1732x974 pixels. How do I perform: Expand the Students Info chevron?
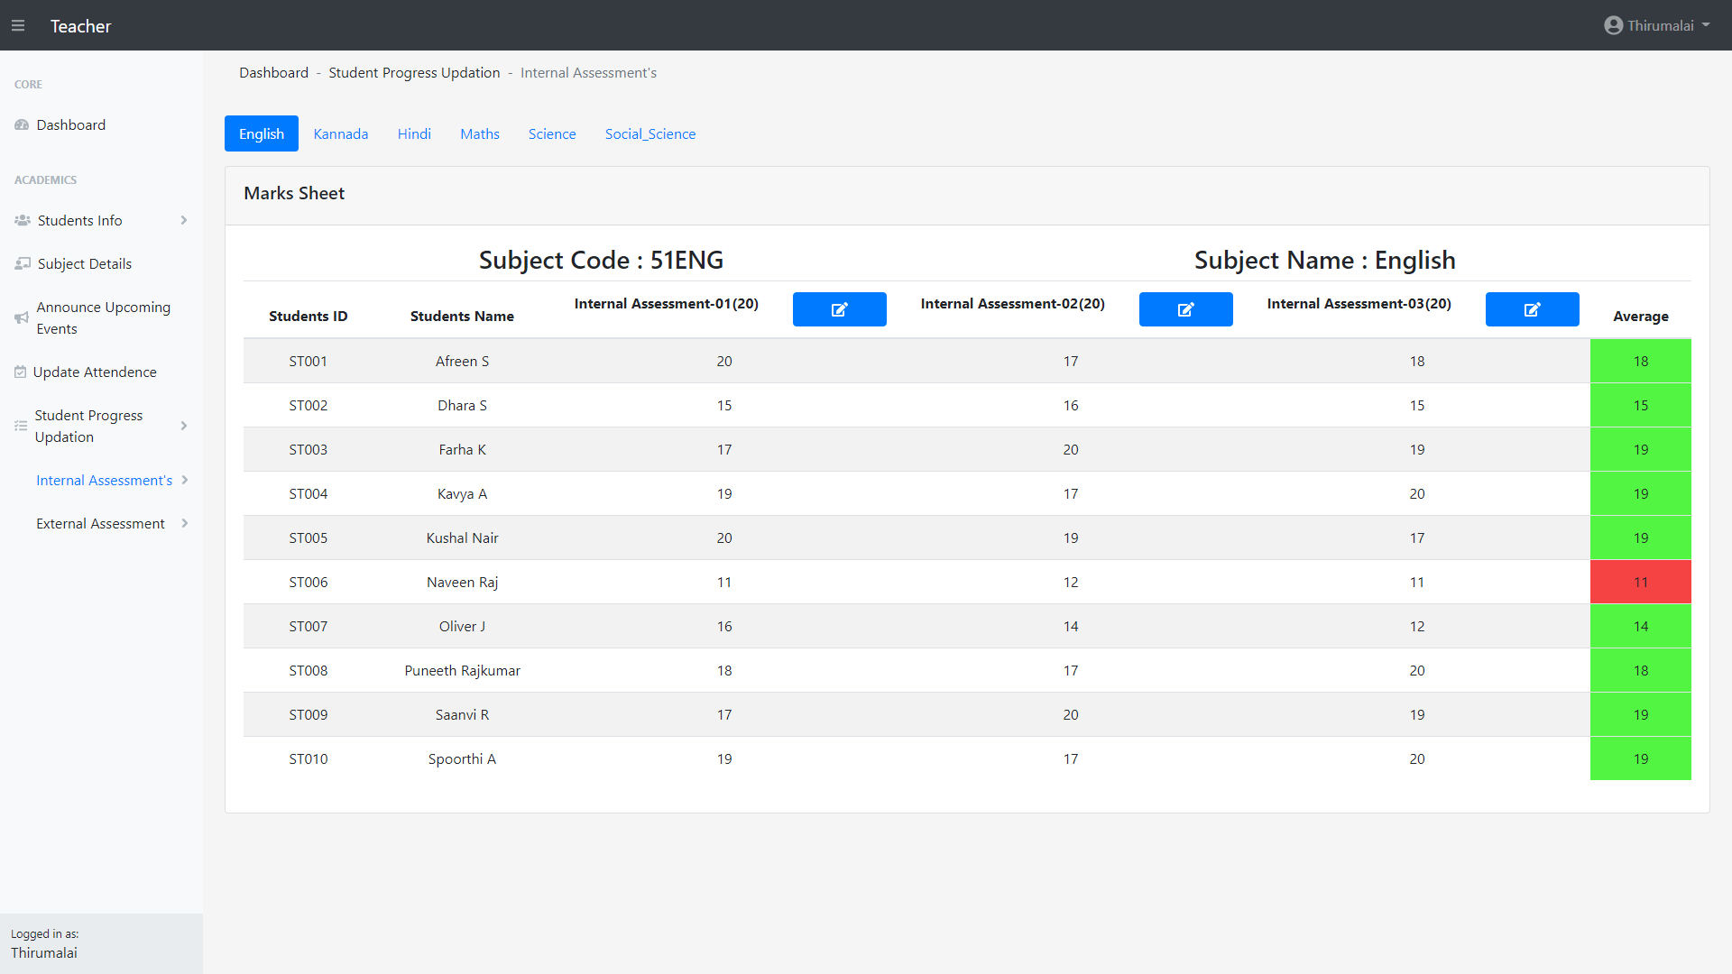184,221
